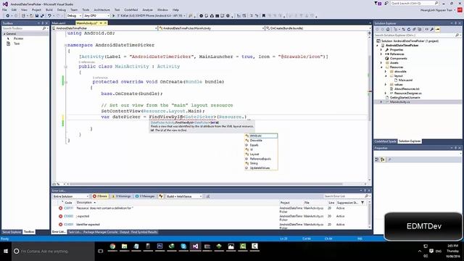Click the Home icon in Solution Explorer toolbar
The height and width of the screenshot is (261, 464).
click(x=388, y=29)
